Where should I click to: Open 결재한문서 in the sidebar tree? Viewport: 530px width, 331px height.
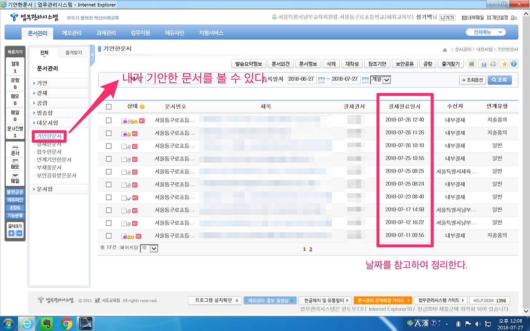pyautogui.click(x=49, y=144)
